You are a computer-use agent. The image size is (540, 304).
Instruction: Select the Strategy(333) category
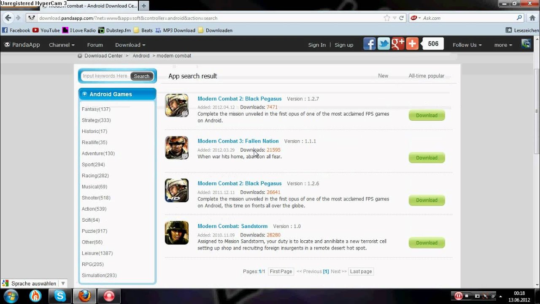point(96,120)
